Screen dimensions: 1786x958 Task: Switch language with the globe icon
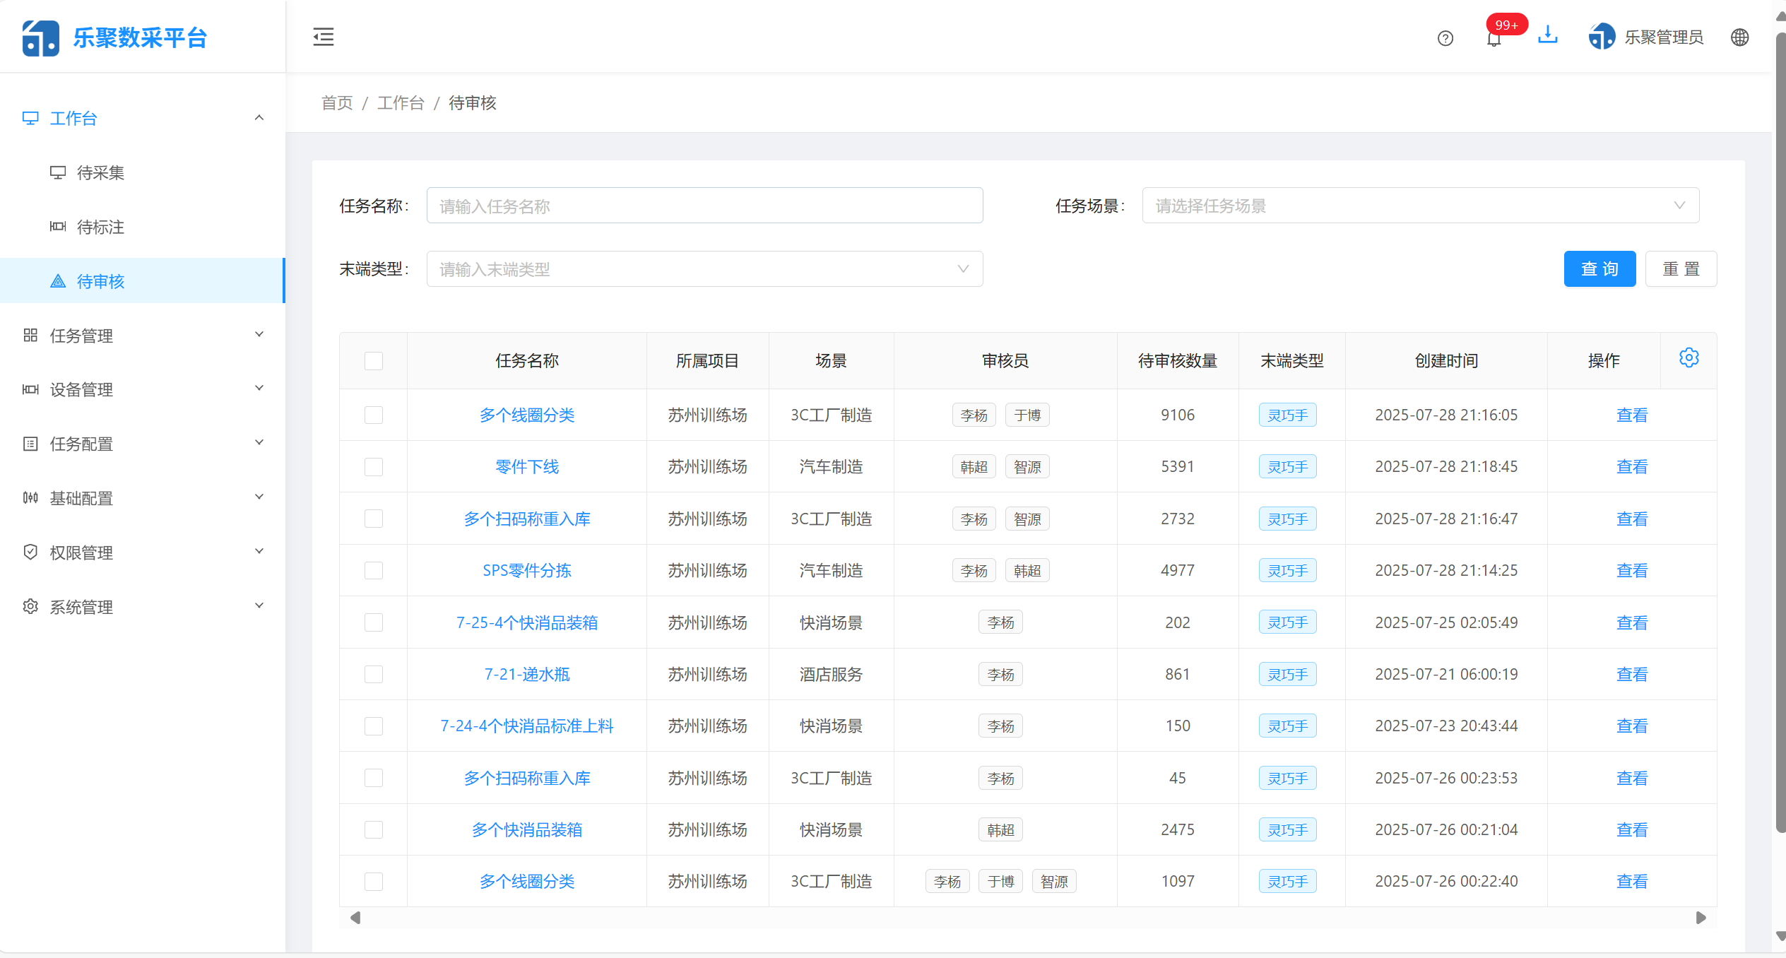[x=1739, y=37]
